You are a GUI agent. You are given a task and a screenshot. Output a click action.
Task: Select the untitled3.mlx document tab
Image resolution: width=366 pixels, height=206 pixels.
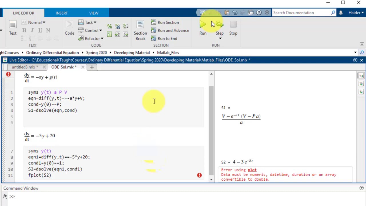coord(25,67)
